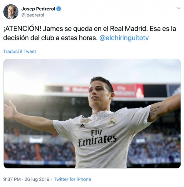Click the player's face in the photo
Screen dimensions: 184x187
pos(99,94)
